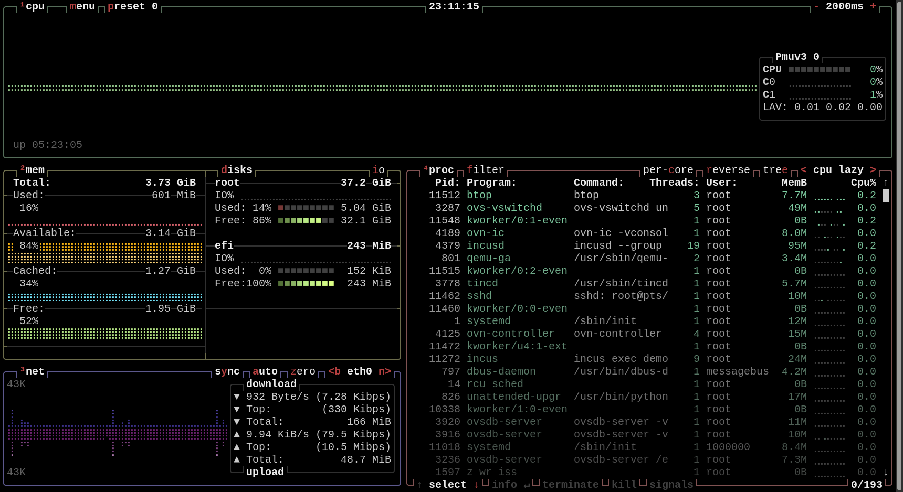Toggle the cpu box header
Screen dimensions: 903x492
tap(32, 6)
